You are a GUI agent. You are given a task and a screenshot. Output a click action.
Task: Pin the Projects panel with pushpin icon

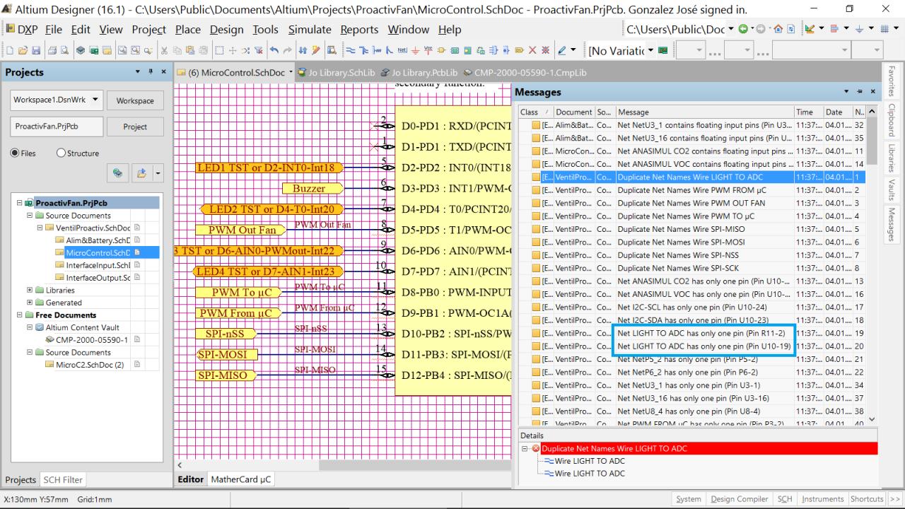pyautogui.click(x=151, y=72)
